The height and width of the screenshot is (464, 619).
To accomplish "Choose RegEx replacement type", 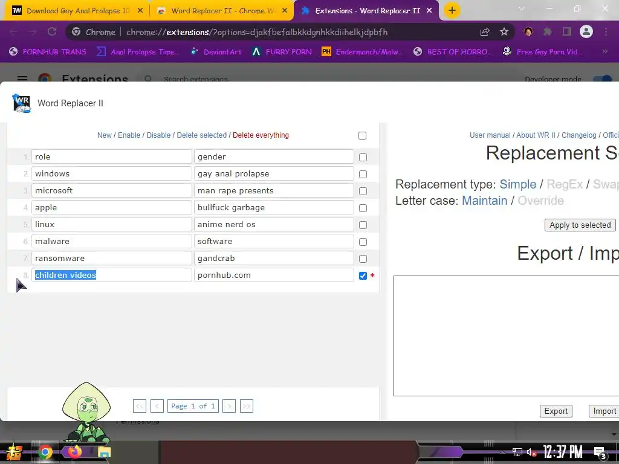I will coord(565,184).
